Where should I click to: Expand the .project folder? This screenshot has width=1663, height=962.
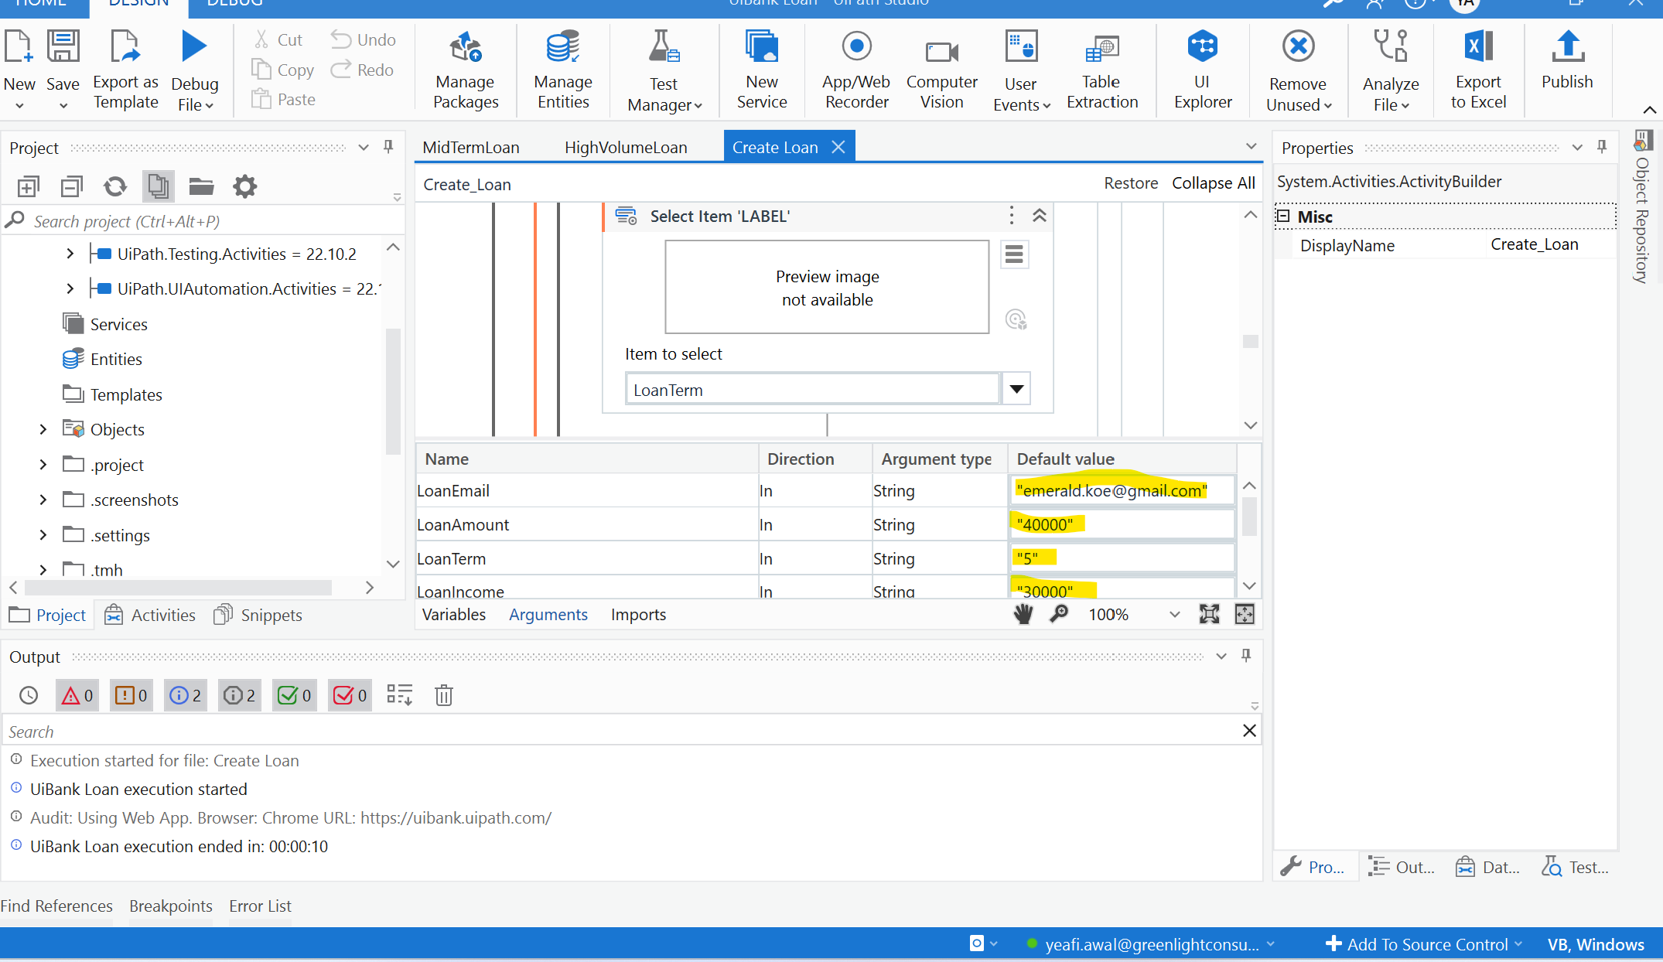[x=43, y=465]
